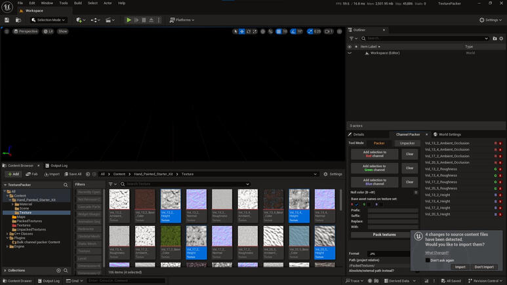This screenshot has height=285, width=507.
Task: Switch to the World Settings tab
Action: 449,134
